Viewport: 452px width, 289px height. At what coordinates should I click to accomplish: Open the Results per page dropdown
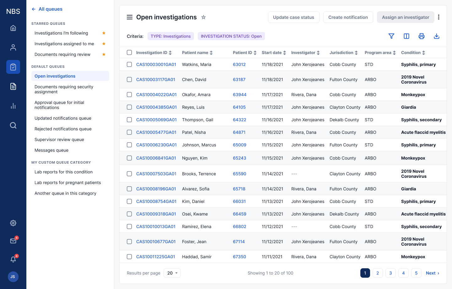click(172, 273)
